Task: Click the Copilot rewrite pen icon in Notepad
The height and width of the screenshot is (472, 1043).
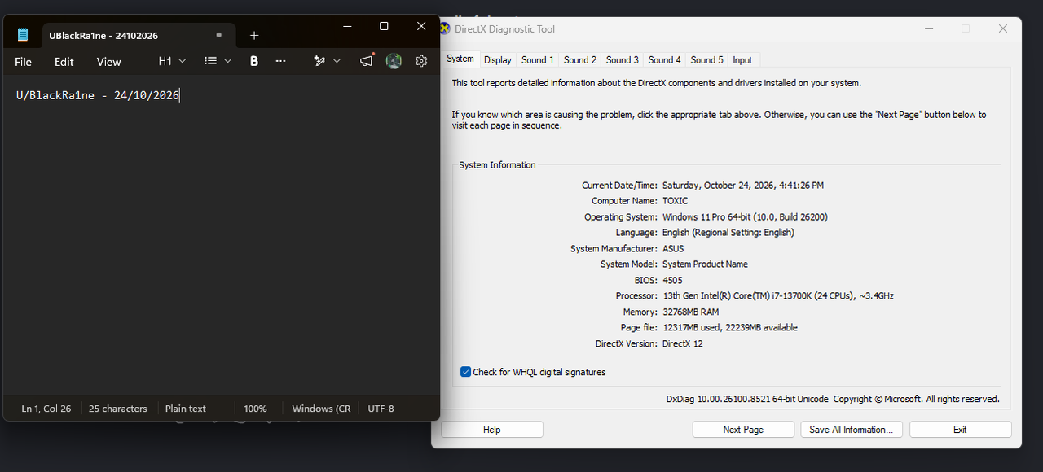Action: tap(319, 61)
